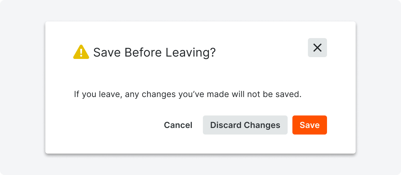The height and width of the screenshot is (175, 401).
Task: Confirm saving by clicking Save
Action: click(310, 125)
